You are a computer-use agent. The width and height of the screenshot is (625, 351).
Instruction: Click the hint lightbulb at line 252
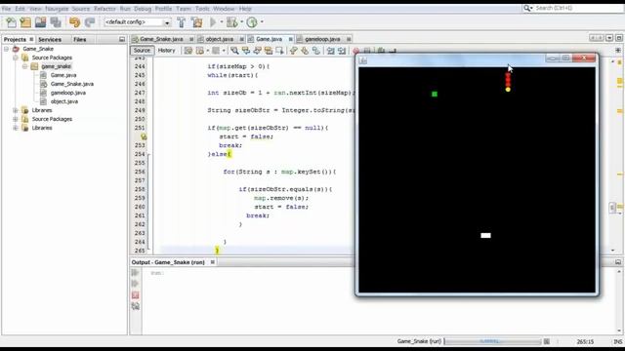tap(144, 136)
